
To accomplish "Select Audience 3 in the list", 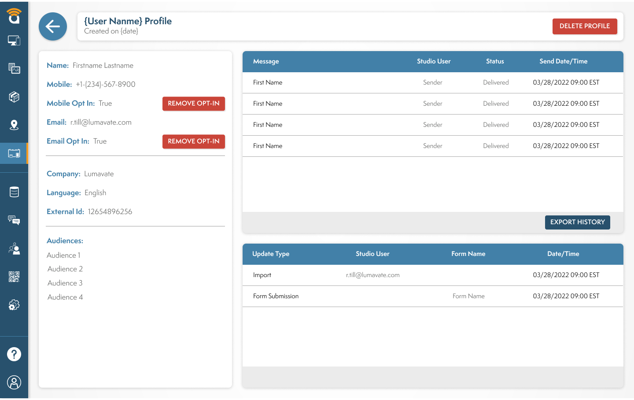I will [x=65, y=283].
